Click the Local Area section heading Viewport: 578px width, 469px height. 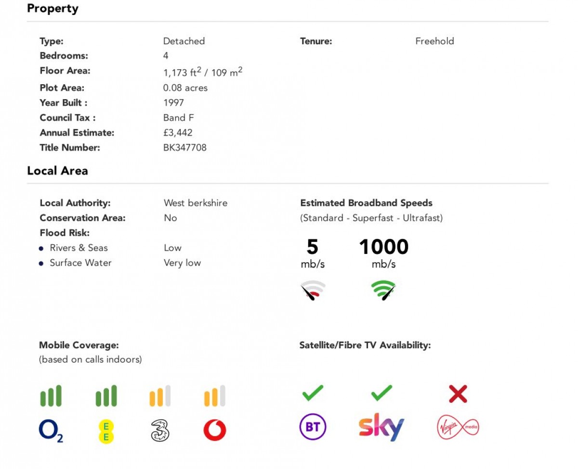click(x=57, y=171)
